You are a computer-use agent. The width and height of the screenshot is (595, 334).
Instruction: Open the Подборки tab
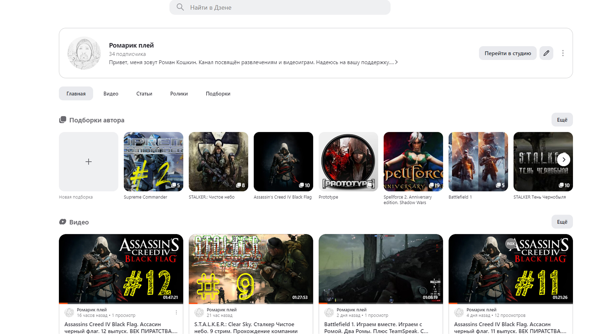[218, 93]
